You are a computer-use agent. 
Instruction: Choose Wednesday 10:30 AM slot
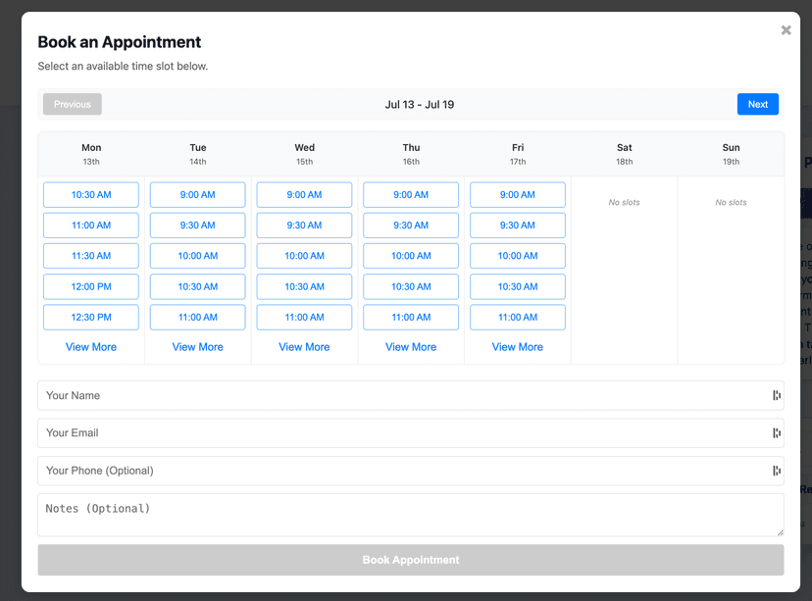point(304,287)
